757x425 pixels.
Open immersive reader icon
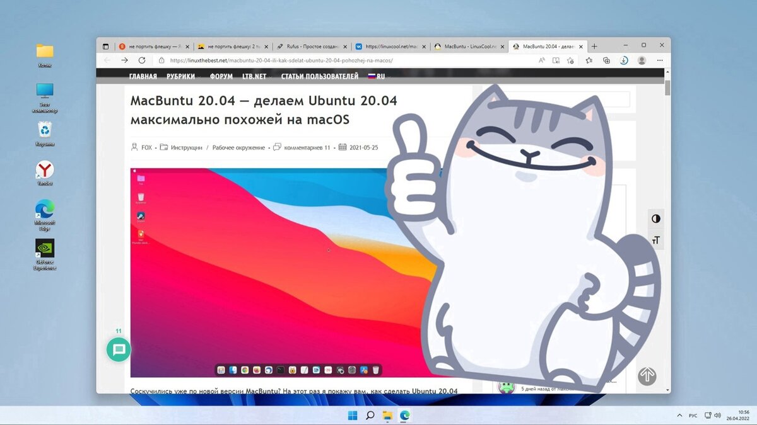[x=556, y=60]
